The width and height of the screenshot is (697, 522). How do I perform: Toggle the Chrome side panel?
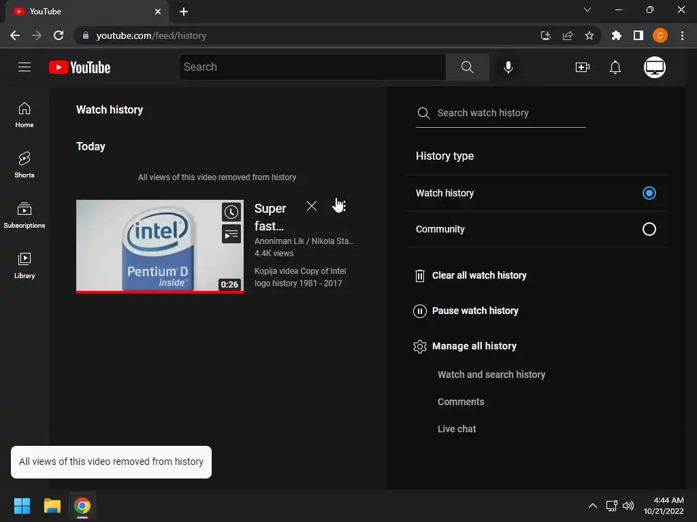pyautogui.click(x=638, y=35)
